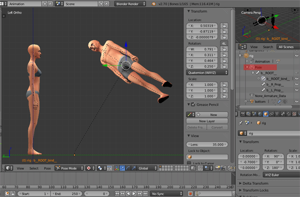300x197 pixels.
Task: Click the Lens 35.000 slider field
Action: pyautogui.click(x=207, y=144)
